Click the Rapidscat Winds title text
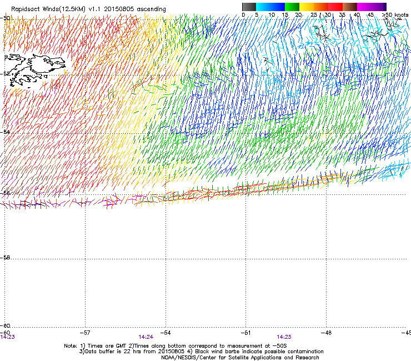This screenshot has height=361, width=411. (88, 9)
